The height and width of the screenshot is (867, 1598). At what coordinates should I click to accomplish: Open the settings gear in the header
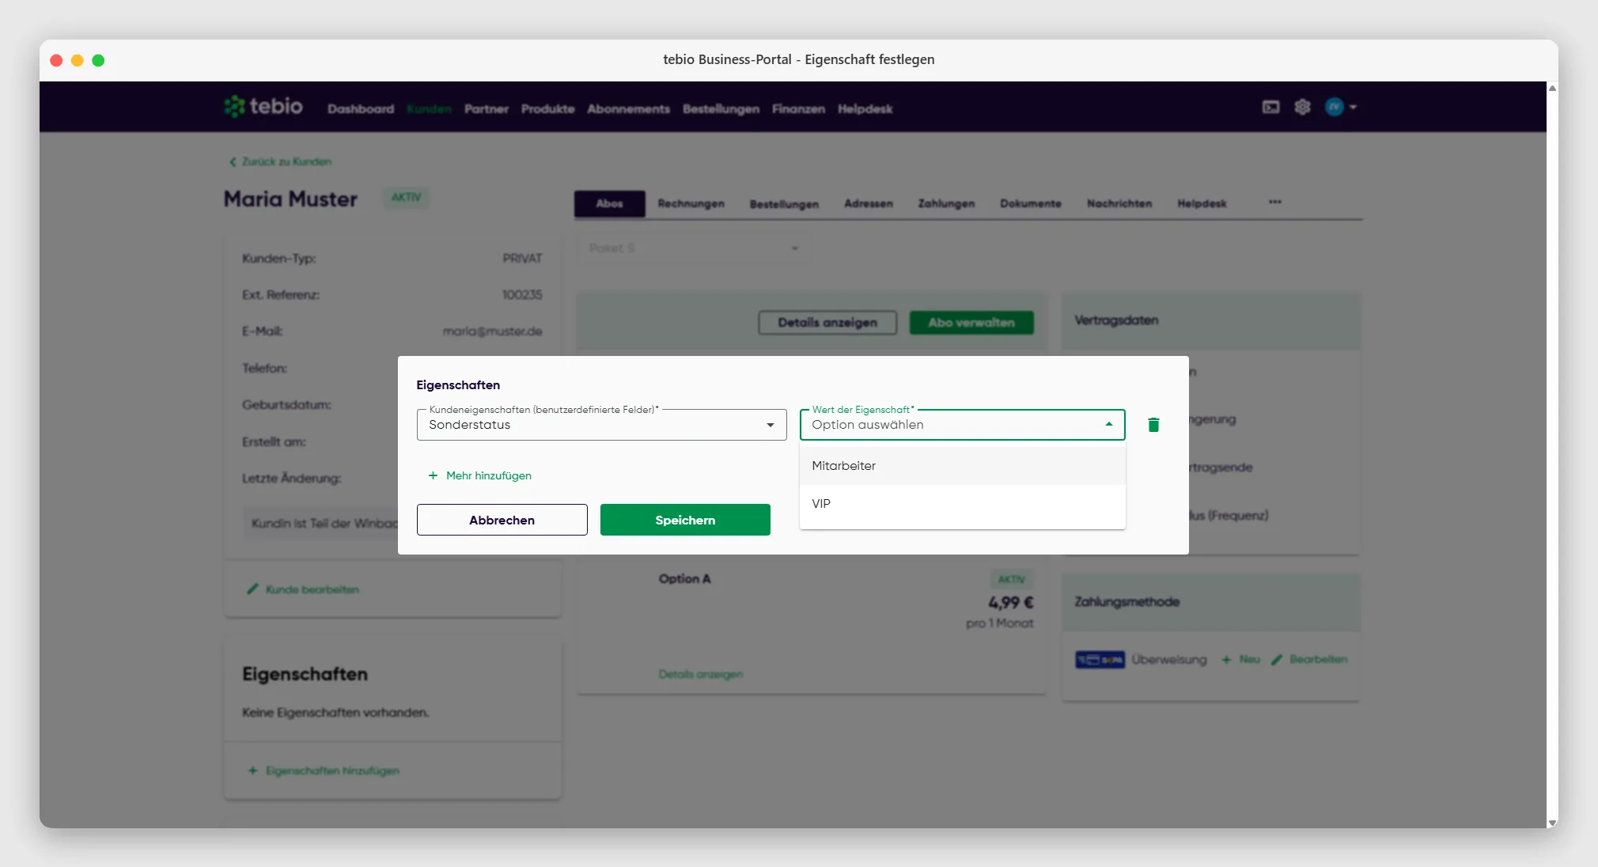[1302, 107]
